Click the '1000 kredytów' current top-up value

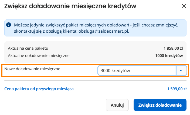click(x=169, y=56)
